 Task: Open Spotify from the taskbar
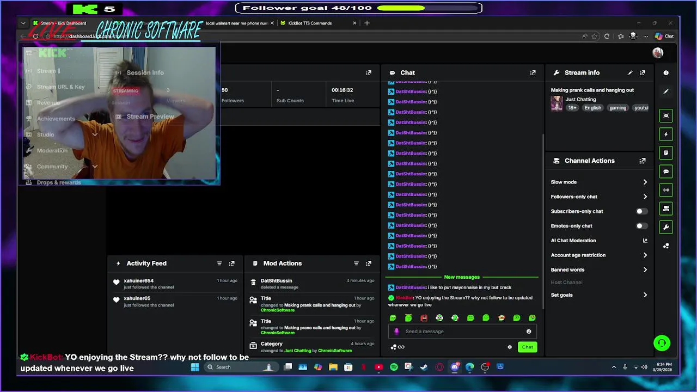pyautogui.click(x=394, y=367)
